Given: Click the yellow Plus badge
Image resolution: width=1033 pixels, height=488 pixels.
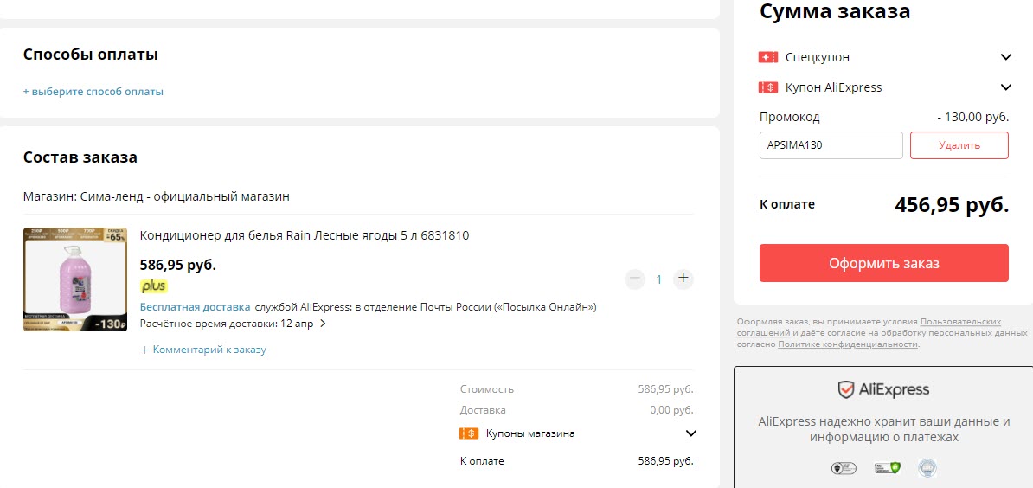Looking at the screenshot, I should (x=154, y=286).
